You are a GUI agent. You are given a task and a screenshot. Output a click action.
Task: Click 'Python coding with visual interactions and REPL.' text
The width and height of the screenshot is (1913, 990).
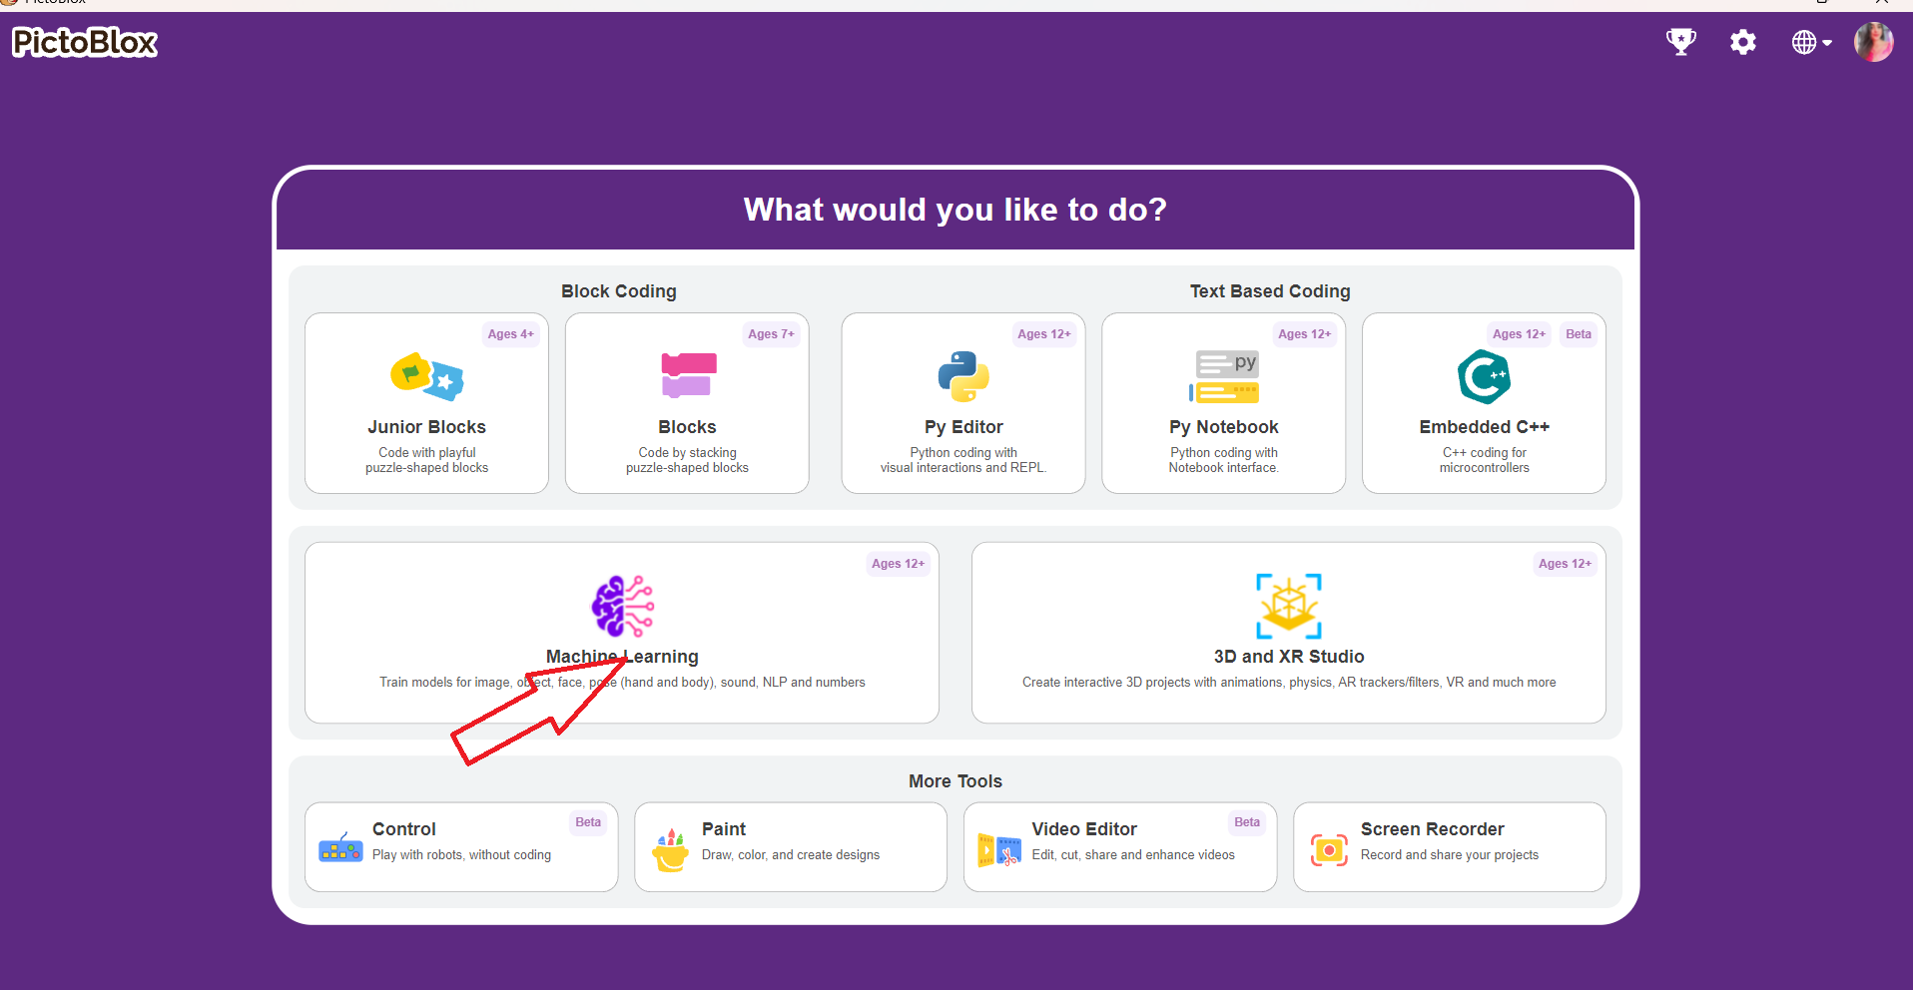963,460
